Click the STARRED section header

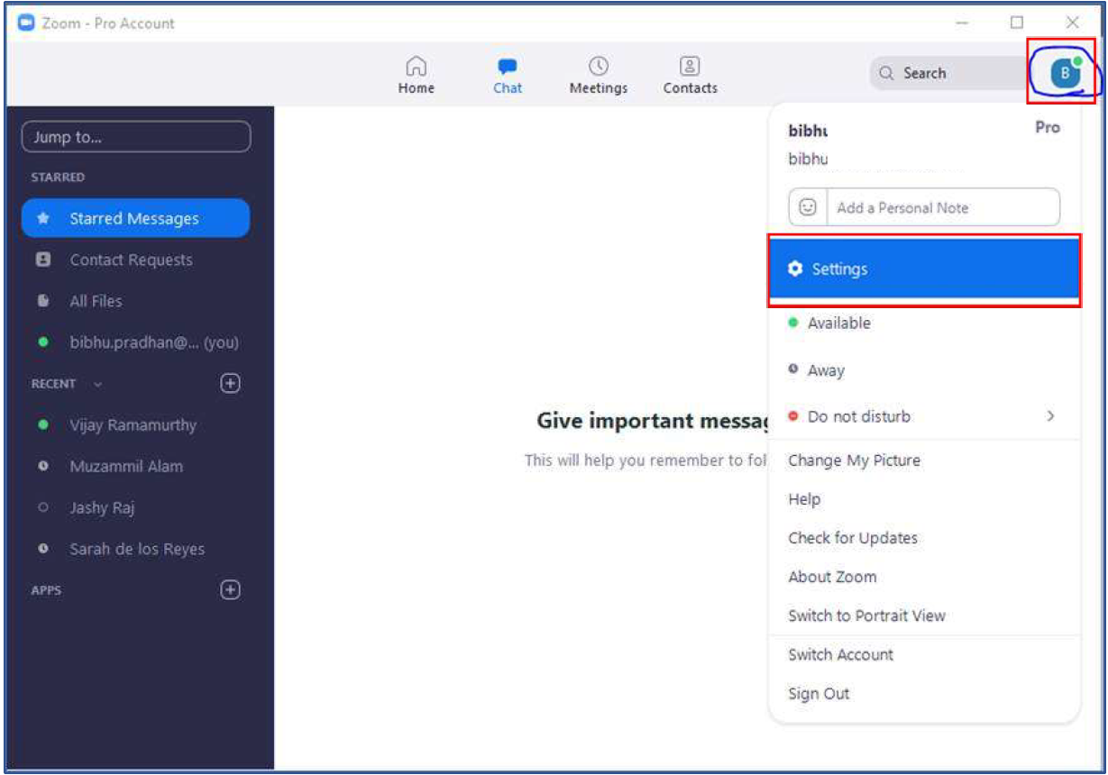[x=58, y=178]
